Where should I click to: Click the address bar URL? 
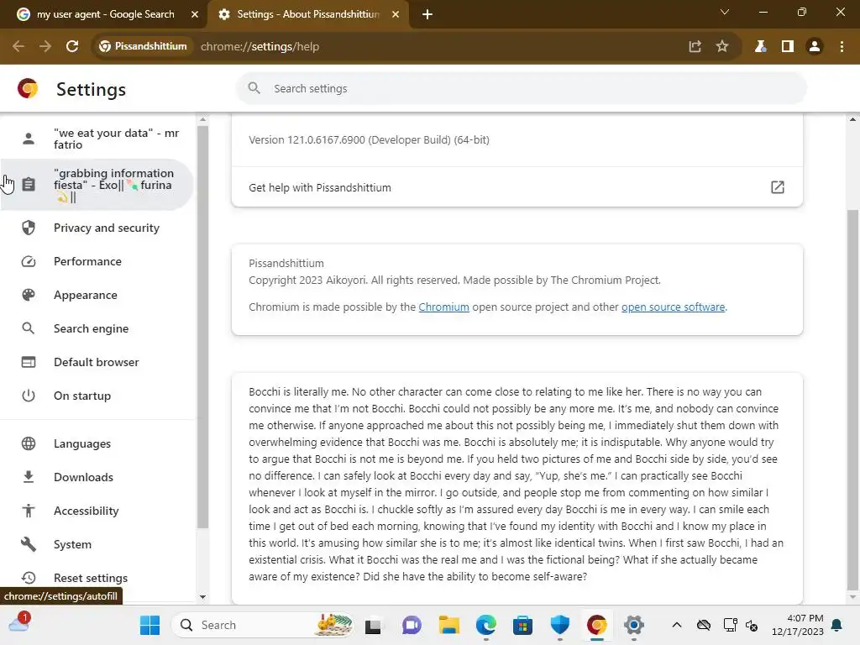pyautogui.click(x=260, y=47)
